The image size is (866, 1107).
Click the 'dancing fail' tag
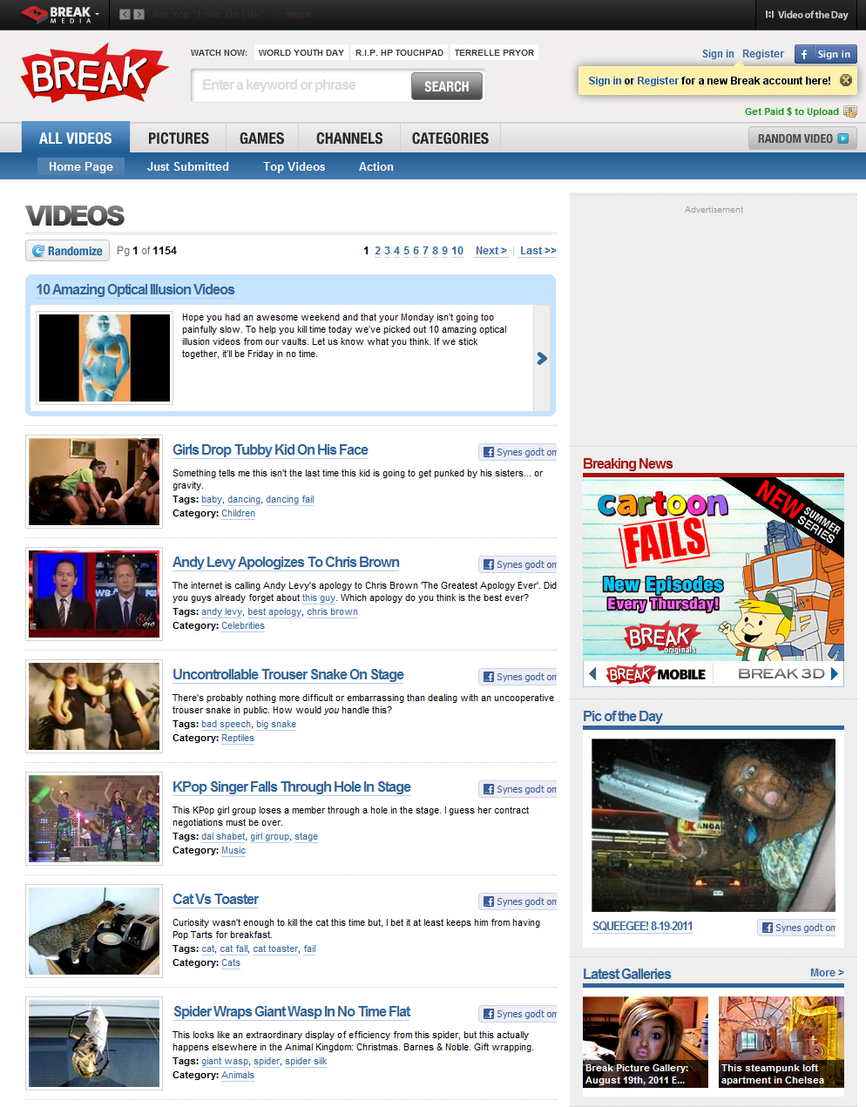coord(290,500)
